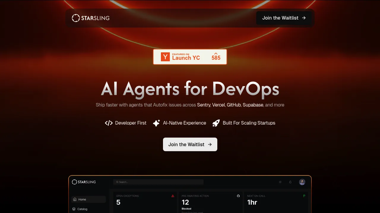Screen dimensions: 380x213
Task: Click the GitHub icon on PRs Awaiting Action
Action: point(238,196)
